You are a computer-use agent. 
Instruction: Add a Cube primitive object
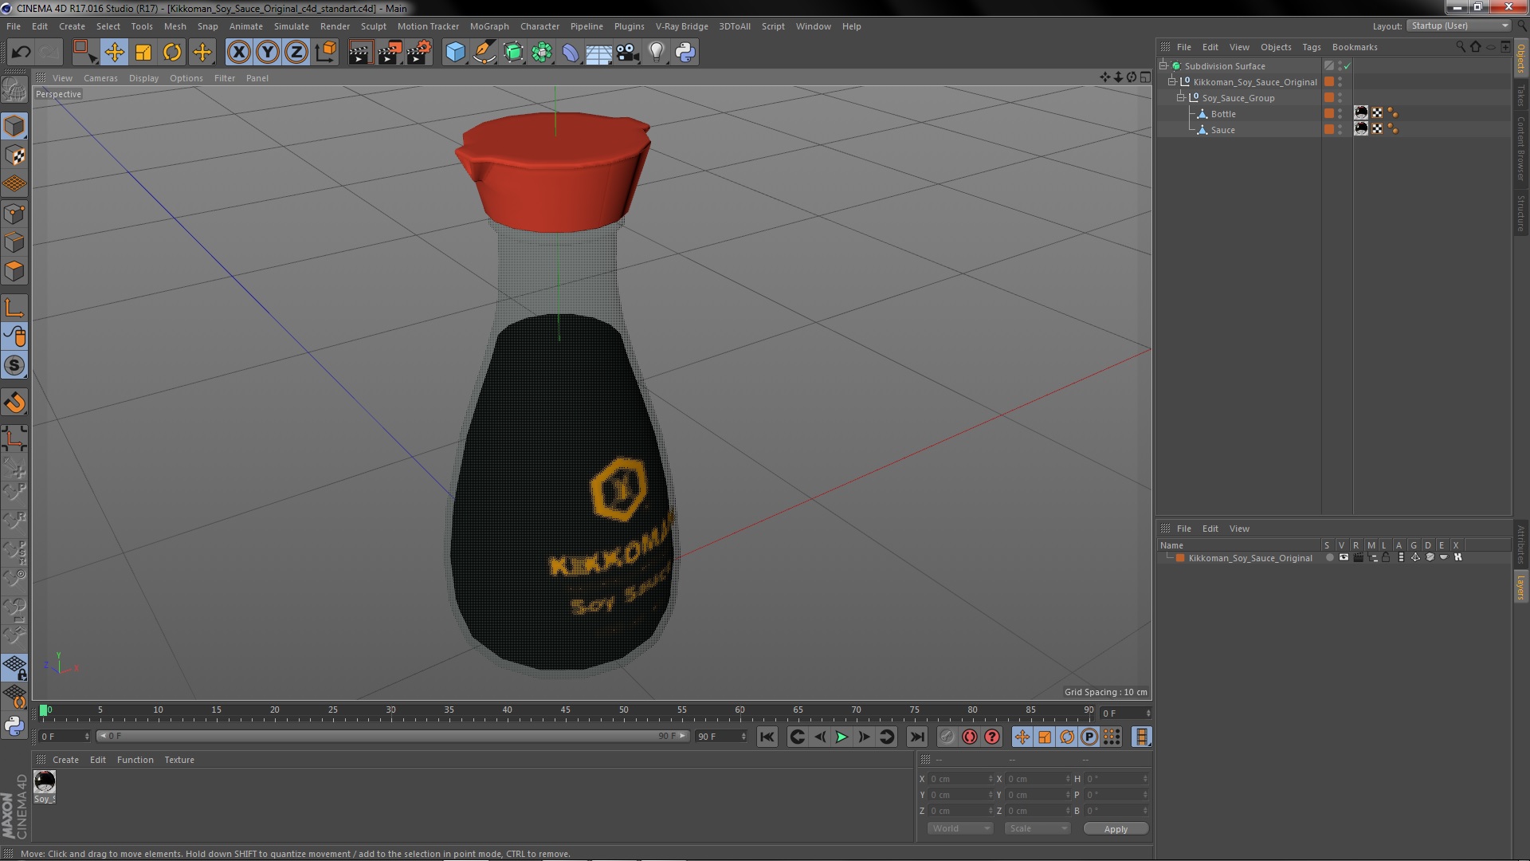pos(455,53)
